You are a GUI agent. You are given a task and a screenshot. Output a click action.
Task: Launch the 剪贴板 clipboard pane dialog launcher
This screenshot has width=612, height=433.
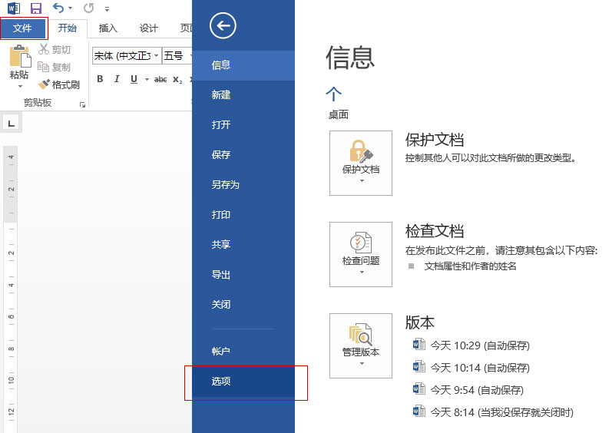pos(82,104)
